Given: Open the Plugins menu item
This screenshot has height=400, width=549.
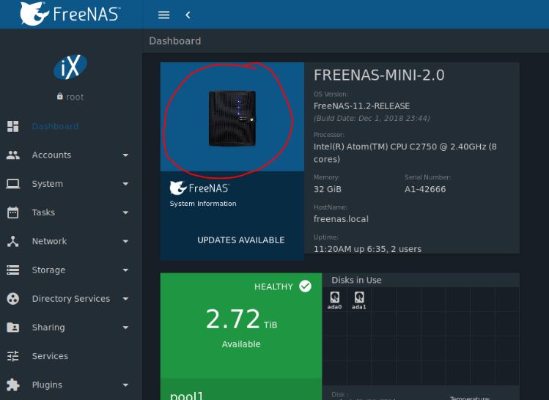Looking at the screenshot, I should pos(47,385).
